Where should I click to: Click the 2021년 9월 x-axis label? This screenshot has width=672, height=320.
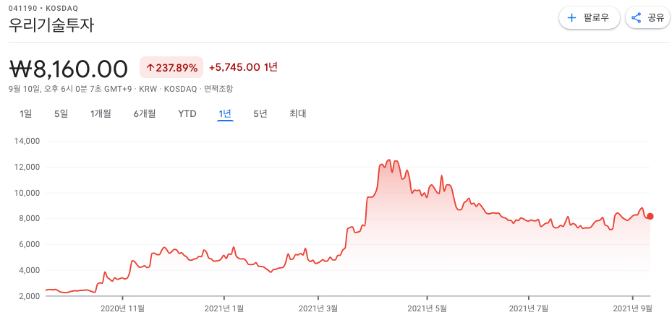[x=632, y=308]
